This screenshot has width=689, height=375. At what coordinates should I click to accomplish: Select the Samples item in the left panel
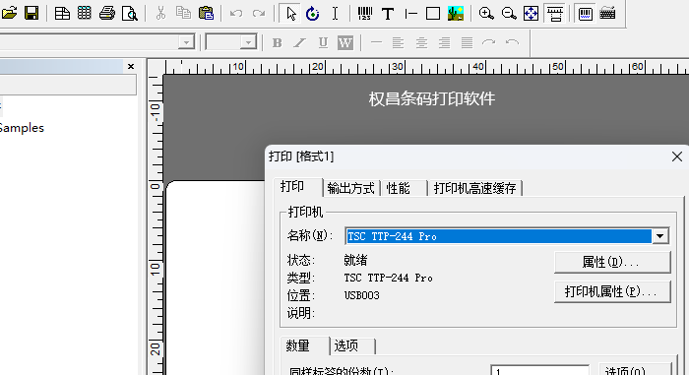point(22,128)
